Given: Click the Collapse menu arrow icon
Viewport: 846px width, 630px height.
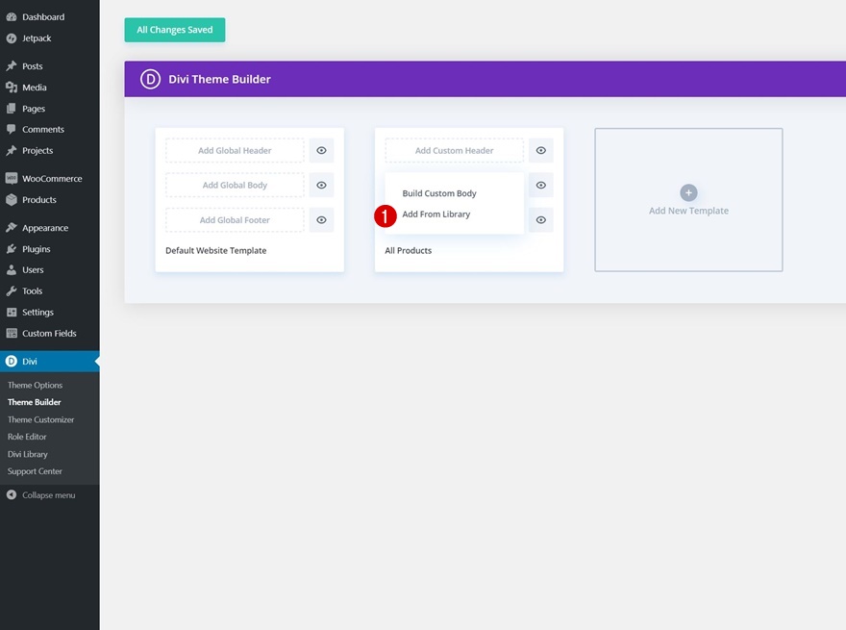Looking at the screenshot, I should pyautogui.click(x=12, y=494).
